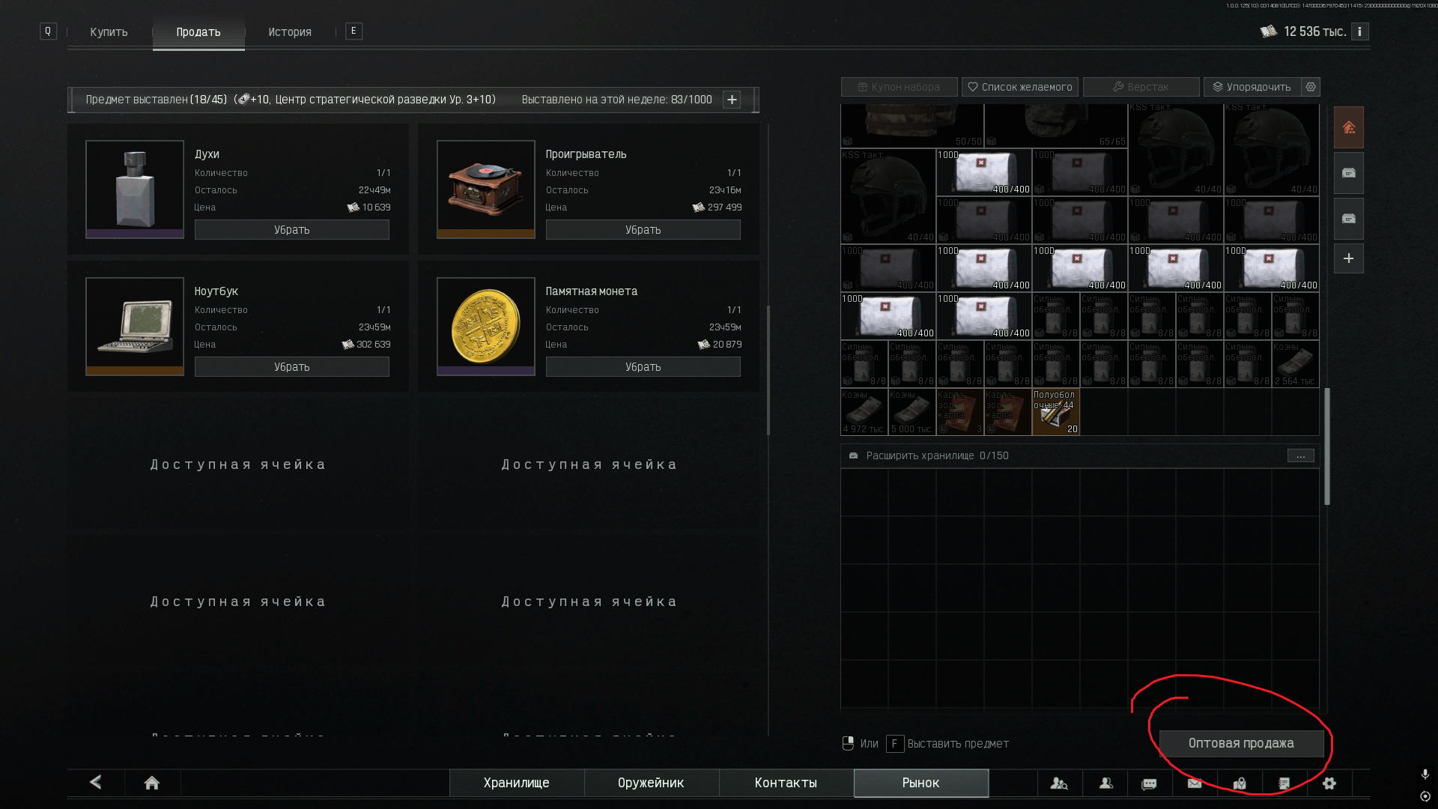Click the map marker icon
The width and height of the screenshot is (1438, 809).
tap(1240, 784)
